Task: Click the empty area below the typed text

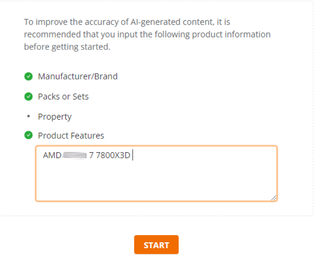Action: pyautogui.click(x=156, y=181)
